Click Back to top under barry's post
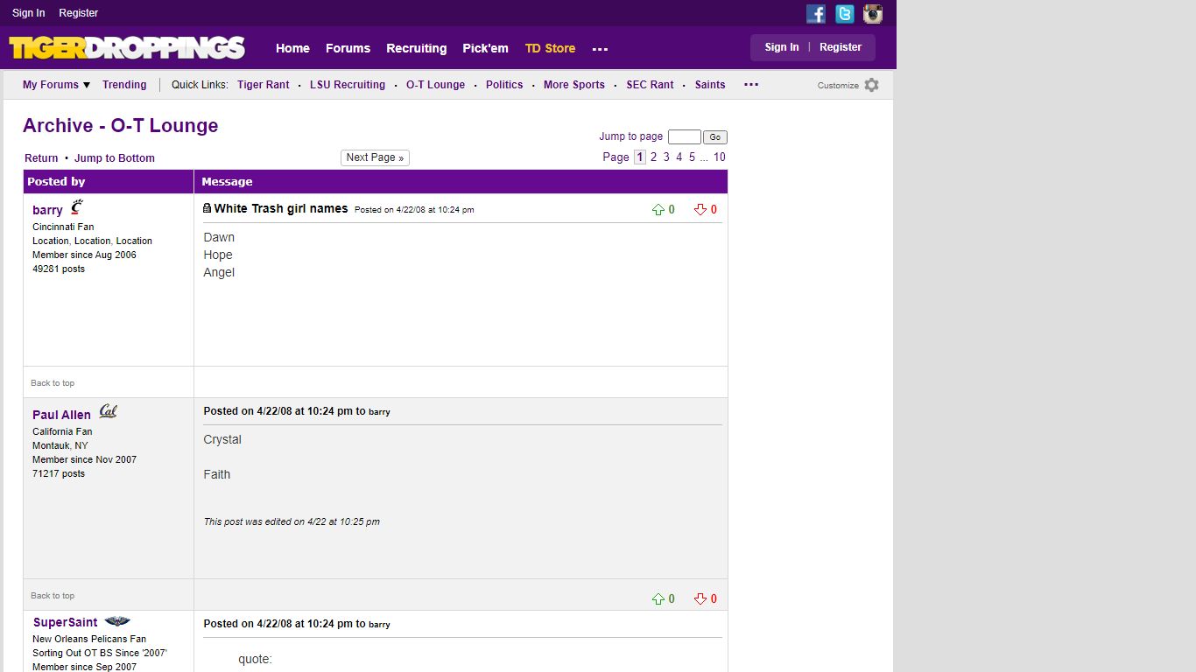Screen dimensions: 1196x672 pyautogui.click(x=53, y=383)
